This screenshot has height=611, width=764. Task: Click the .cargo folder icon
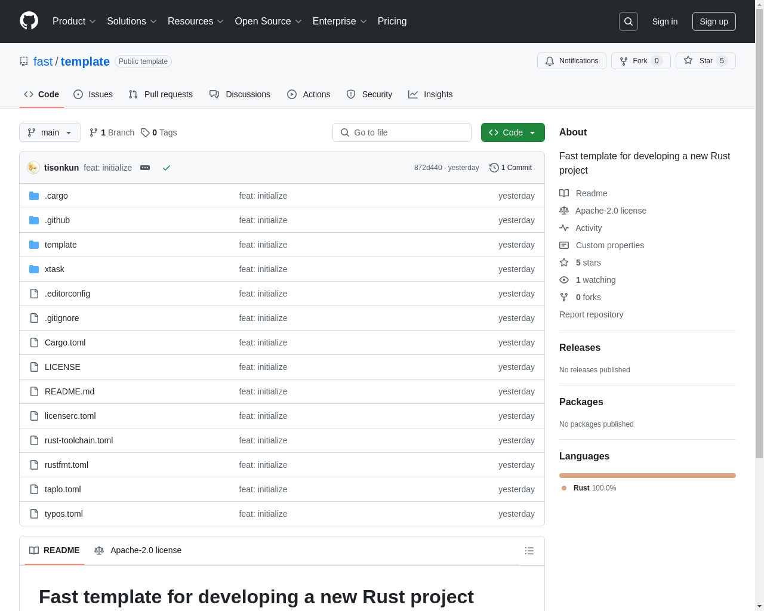(34, 196)
